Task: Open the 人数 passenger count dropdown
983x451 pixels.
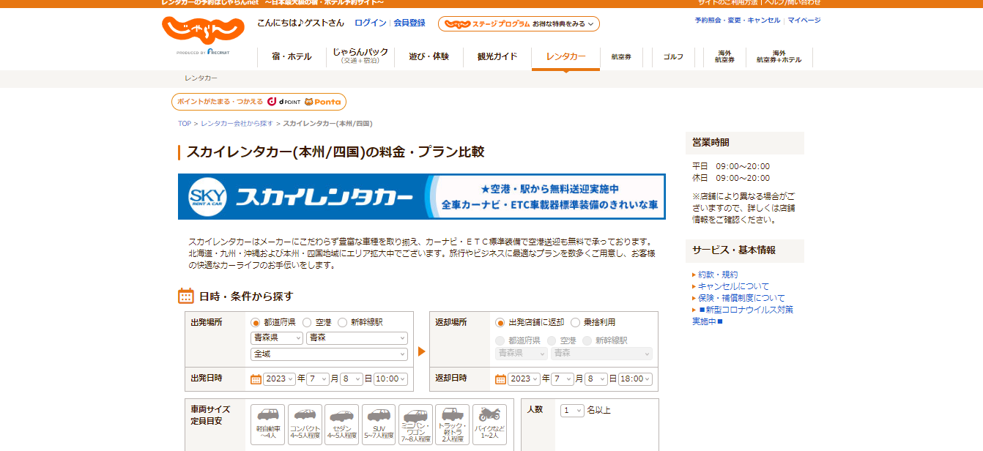Action: [x=572, y=410]
